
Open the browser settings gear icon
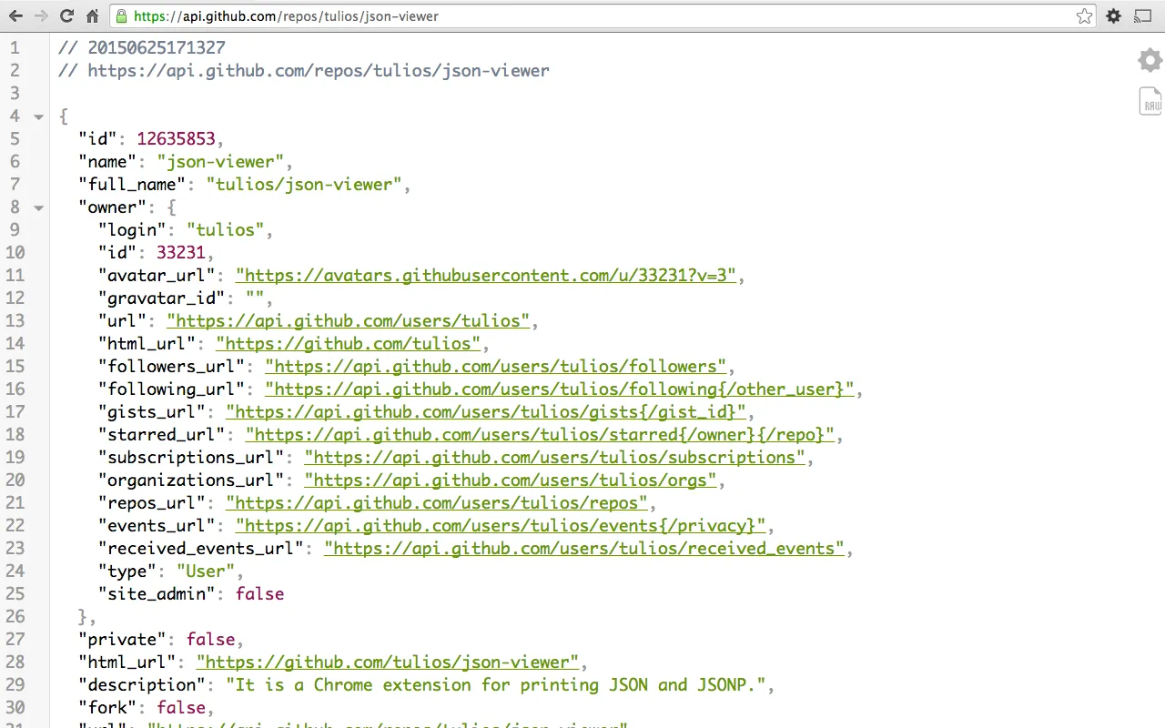pyautogui.click(x=1113, y=15)
